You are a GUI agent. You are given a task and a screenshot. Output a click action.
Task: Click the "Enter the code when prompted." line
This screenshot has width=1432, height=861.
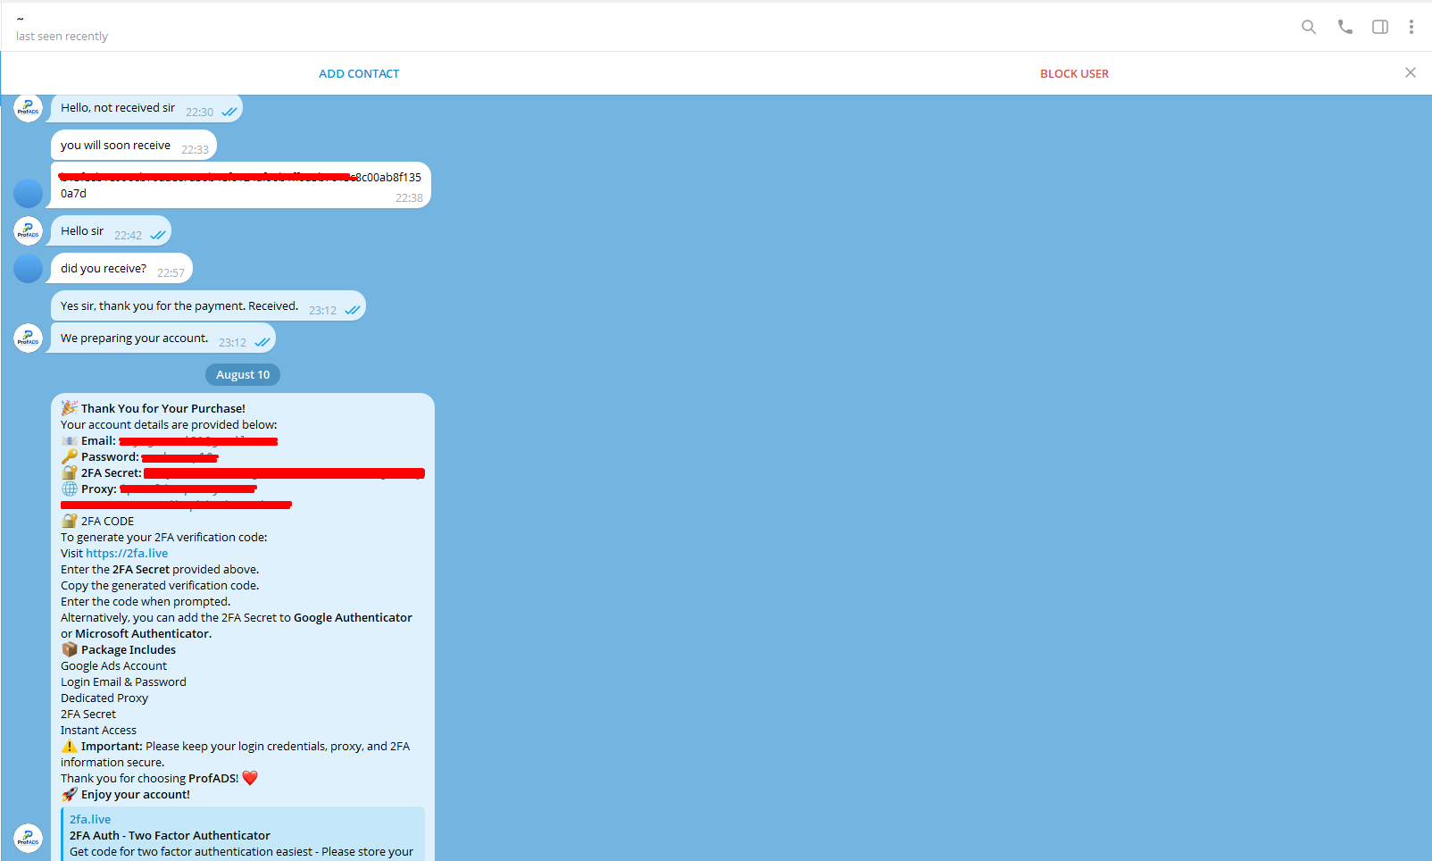(146, 602)
